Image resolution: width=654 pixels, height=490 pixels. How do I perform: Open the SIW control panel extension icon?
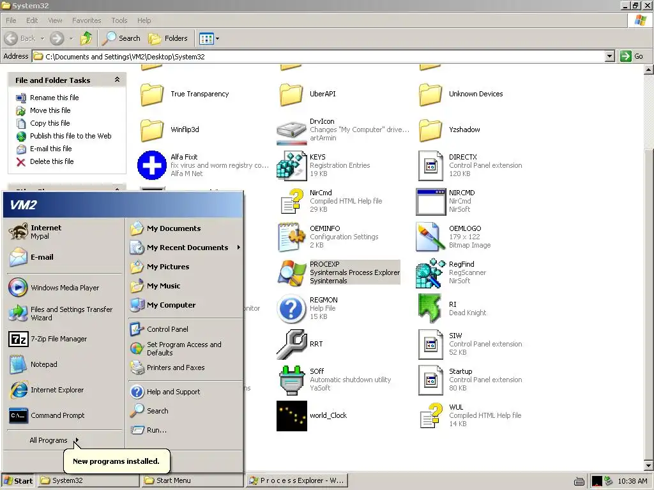[x=430, y=344]
